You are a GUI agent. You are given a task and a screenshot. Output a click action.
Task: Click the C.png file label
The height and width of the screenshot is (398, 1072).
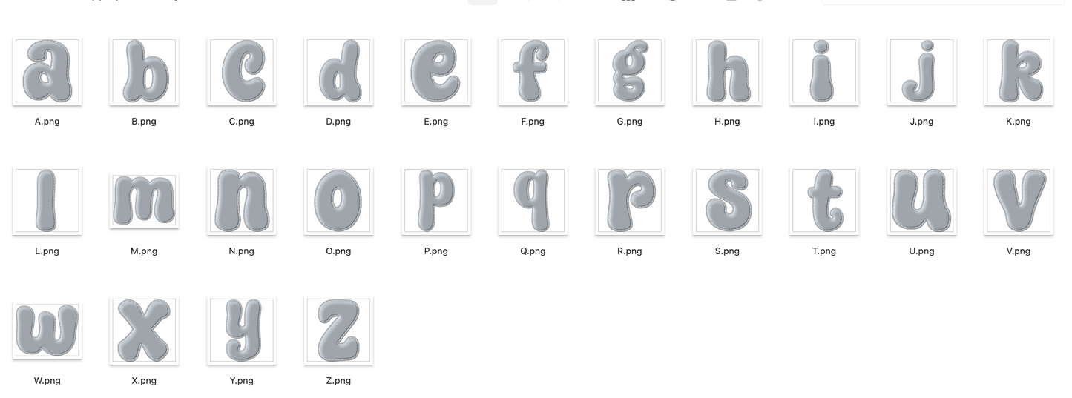click(x=241, y=122)
